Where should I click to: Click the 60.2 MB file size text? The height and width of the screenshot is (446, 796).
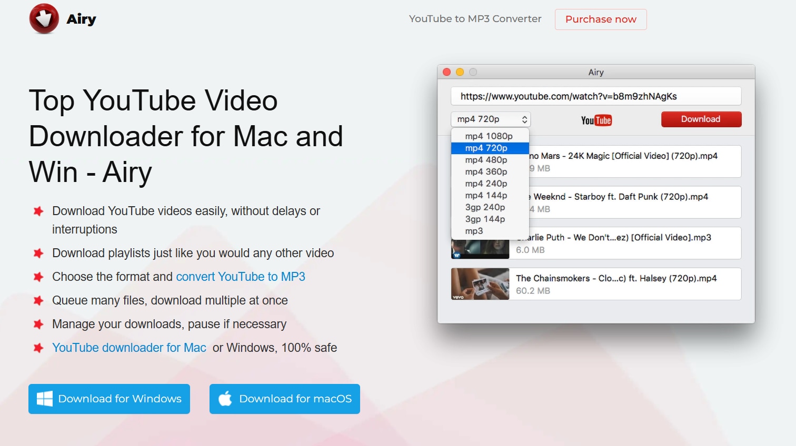pyautogui.click(x=533, y=291)
